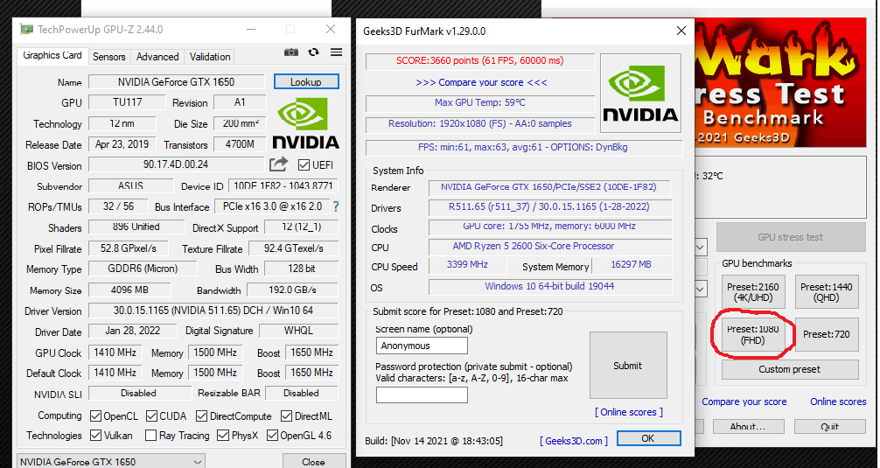The height and width of the screenshot is (468, 880).
Task: Switch to the Sensors tab
Action: point(108,57)
